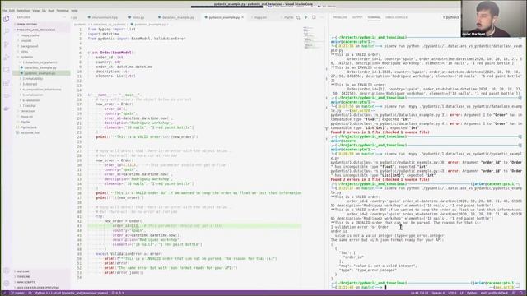
Task: Change the LF end of line sequence
Action: (x=462, y=293)
